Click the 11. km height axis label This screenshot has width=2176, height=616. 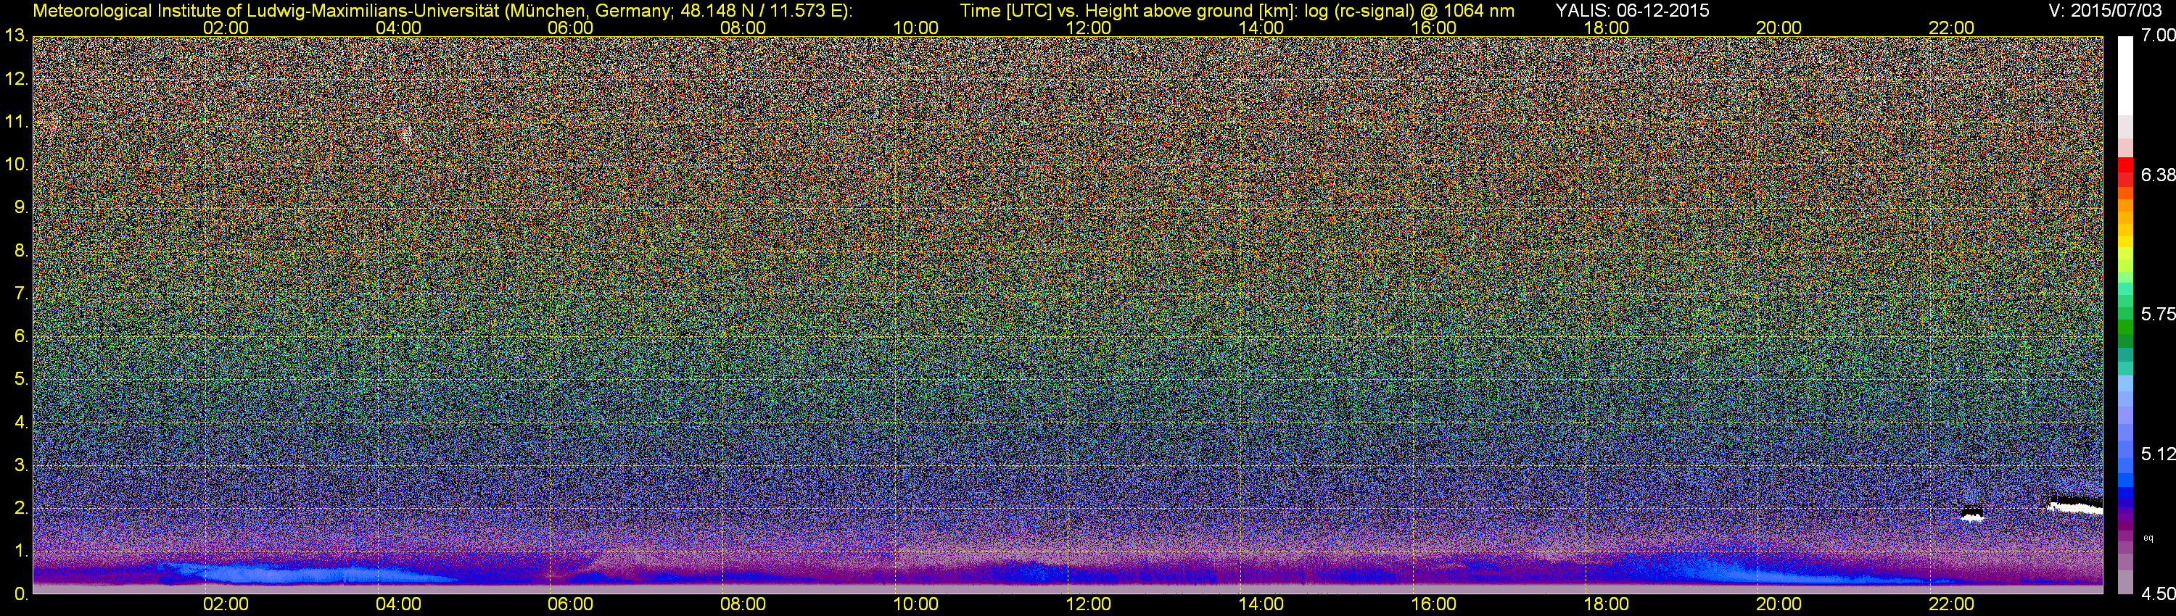pos(16,122)
